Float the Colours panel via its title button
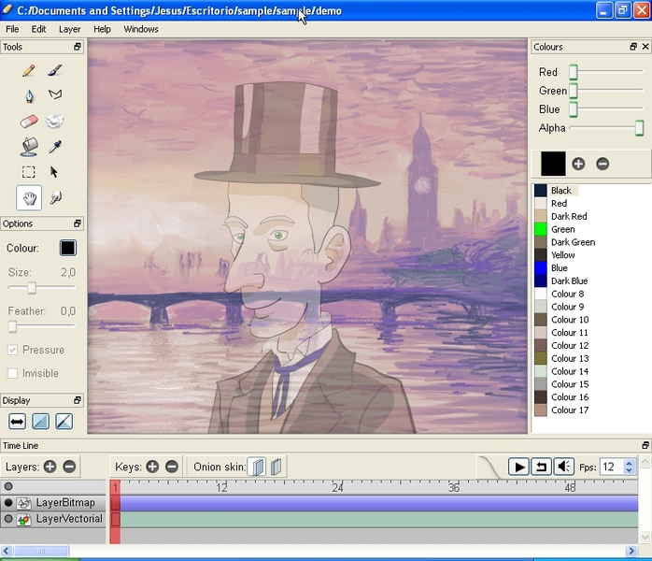This screenshot has width=652, height=561. point(634,47)
